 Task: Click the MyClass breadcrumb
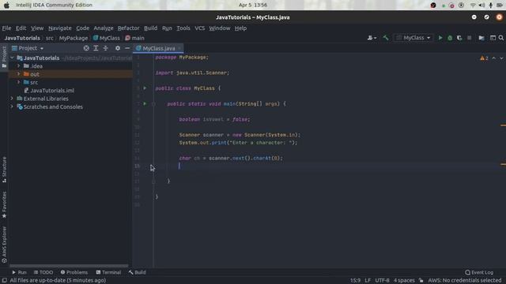click(107, 38)
